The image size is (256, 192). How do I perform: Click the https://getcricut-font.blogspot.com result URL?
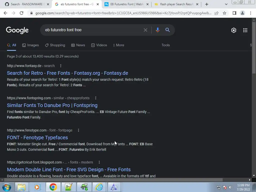tap(34, 162)
